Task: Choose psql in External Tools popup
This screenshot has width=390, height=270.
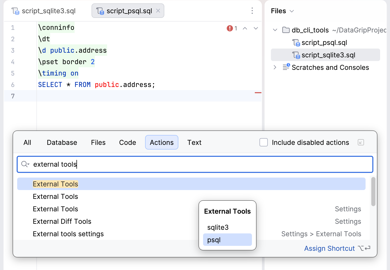Action: (x=227, y=240)
